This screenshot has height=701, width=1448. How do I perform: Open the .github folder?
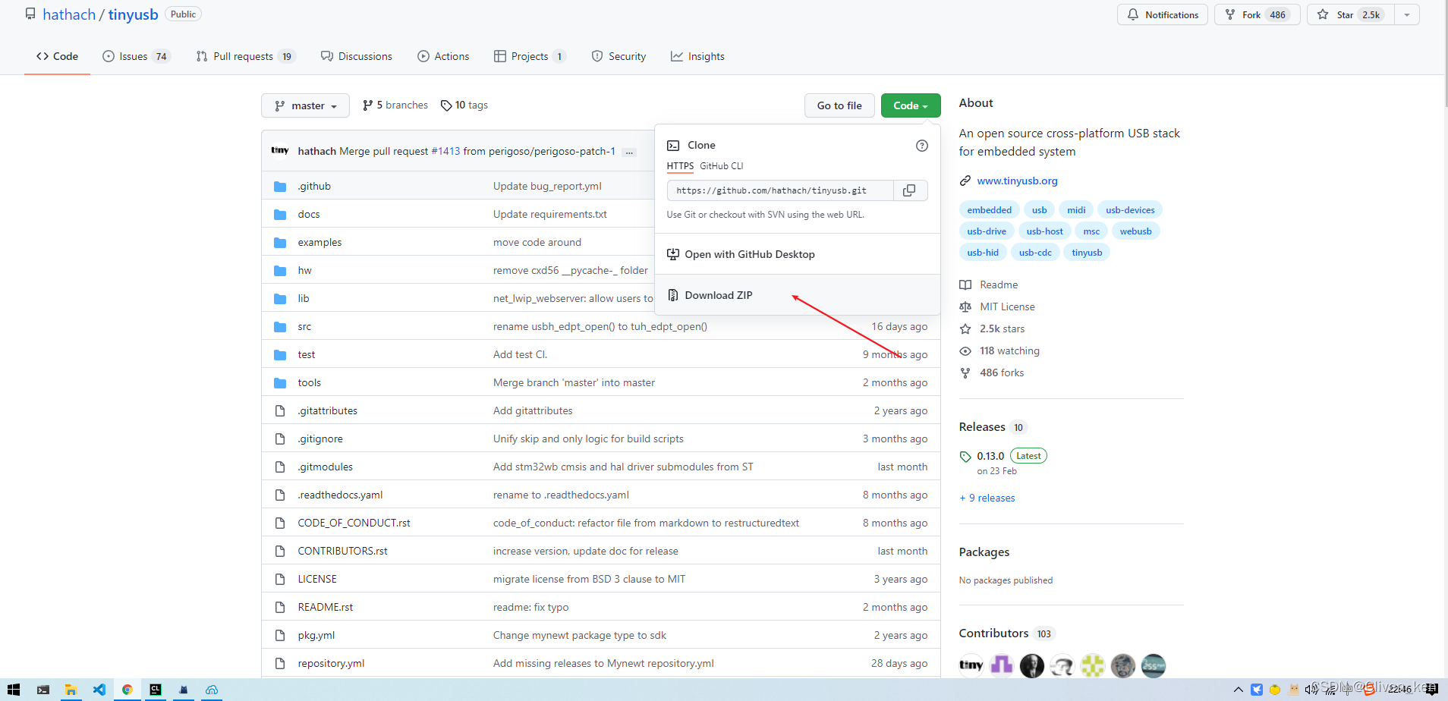click(x=314, y=186)
